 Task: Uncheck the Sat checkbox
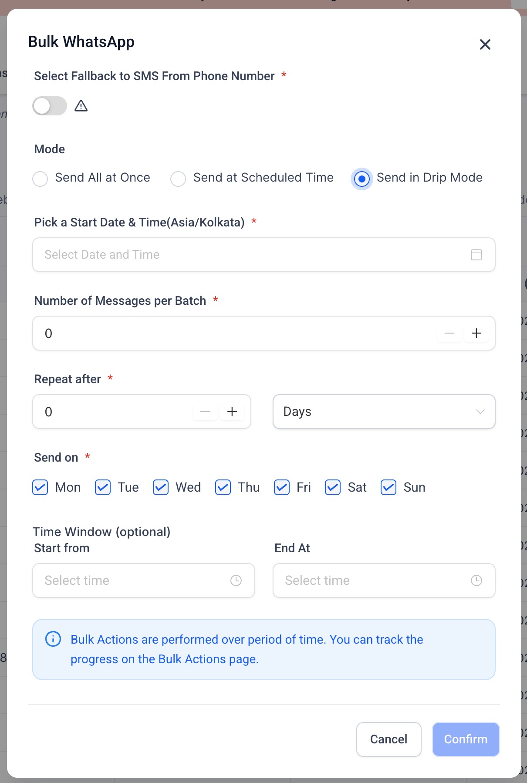333,487
